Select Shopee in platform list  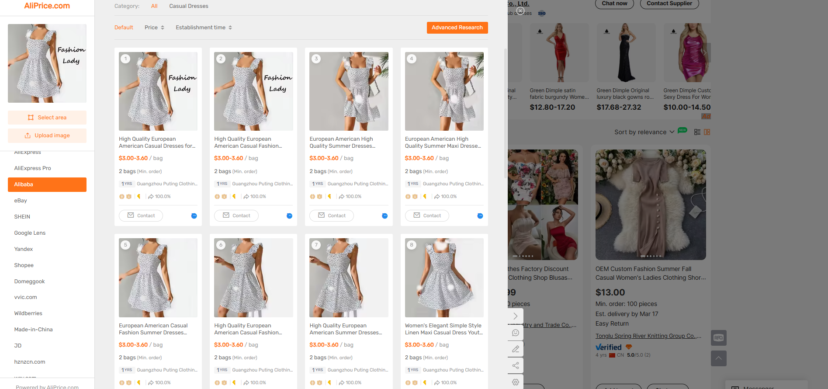click(x=47, y=265)
